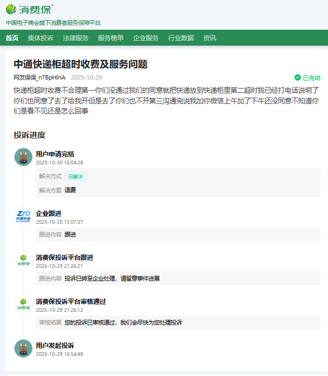This screenshot has width=328, height=376.
Task: Click donkey avatar beside 用户申请完结
Action: point(23,157)
